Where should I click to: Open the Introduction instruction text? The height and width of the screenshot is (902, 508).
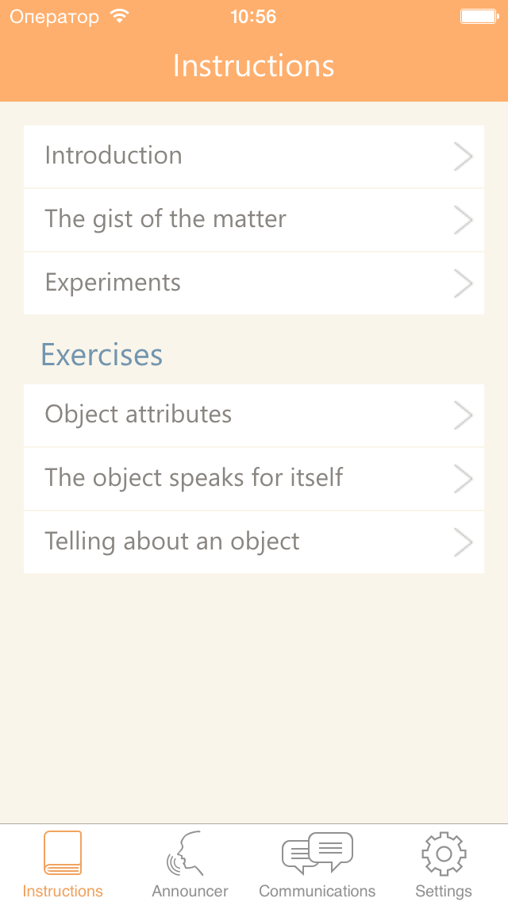[114, 156]
